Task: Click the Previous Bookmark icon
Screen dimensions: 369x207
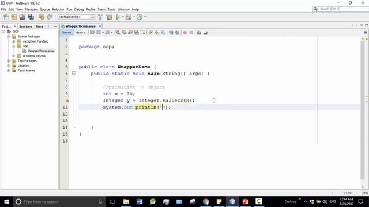Action: point(150,33)
